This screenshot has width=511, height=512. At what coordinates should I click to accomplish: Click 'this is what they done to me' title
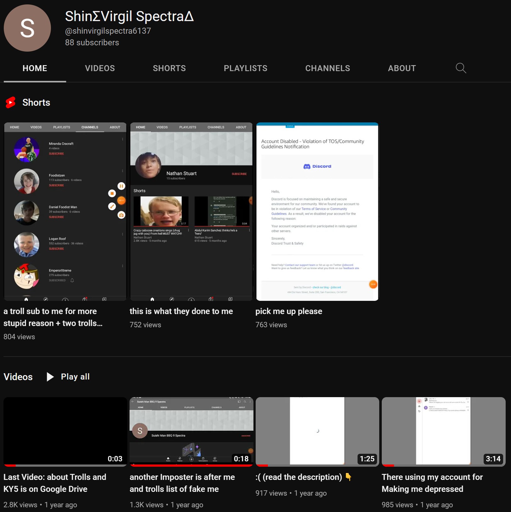point(181,311)
